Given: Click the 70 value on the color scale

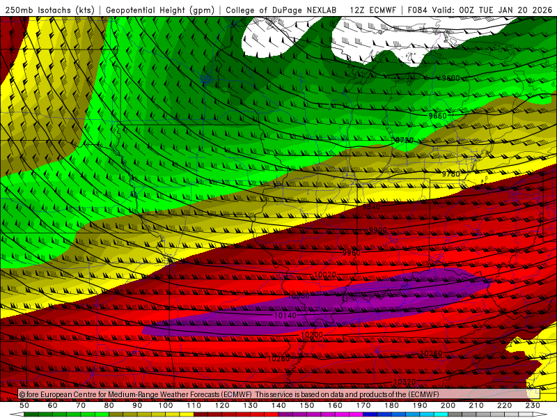Looking at the screenshot, I should coord(81,405).
